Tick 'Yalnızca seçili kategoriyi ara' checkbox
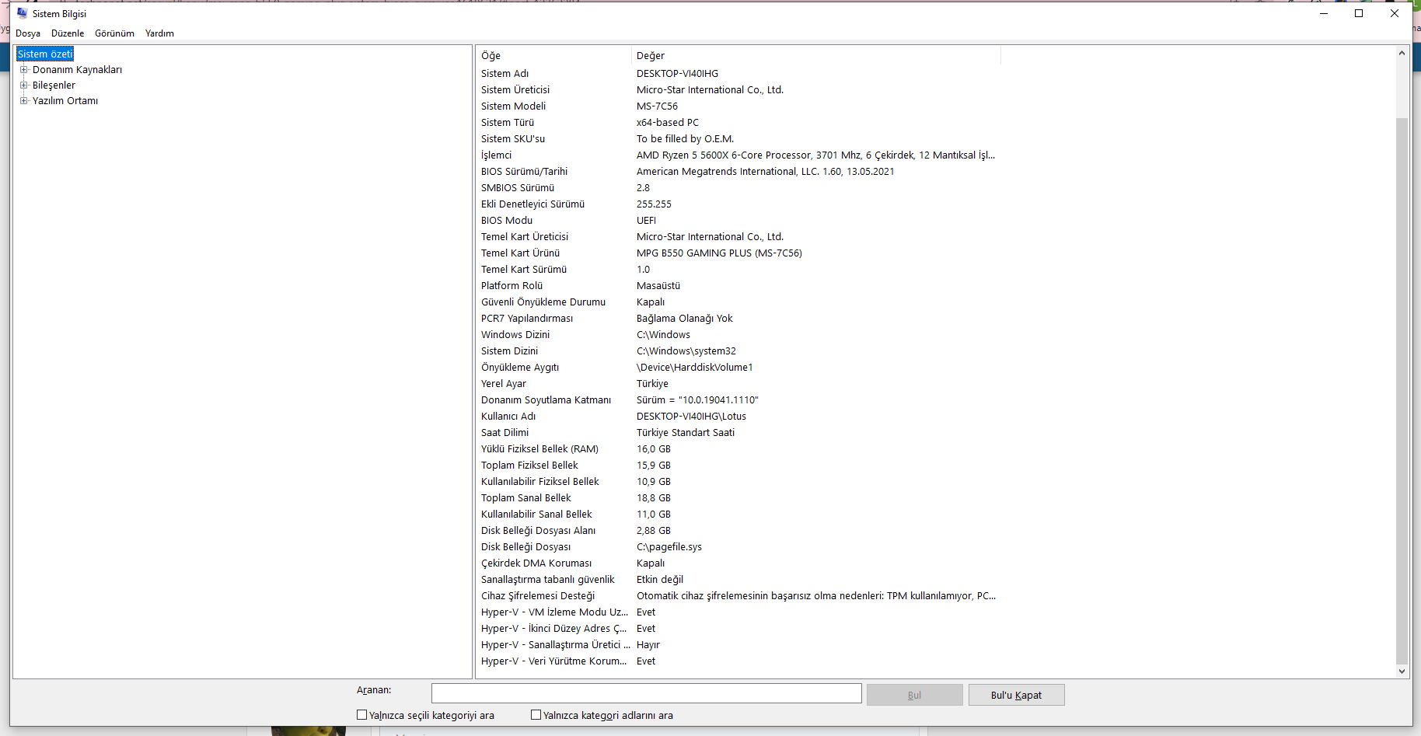This screenshot has height=736, width=1421. pyautogui.click(x=361, y=715)
